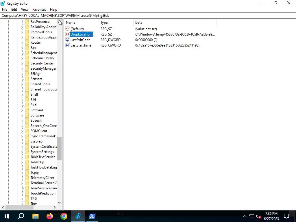The image size is (296, 222).
Task: Open the Edit menu
Action: coord(14,10)
